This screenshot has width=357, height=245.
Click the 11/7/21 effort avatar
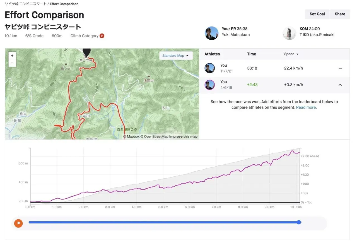pyautogui.click(x=210, y=68)
